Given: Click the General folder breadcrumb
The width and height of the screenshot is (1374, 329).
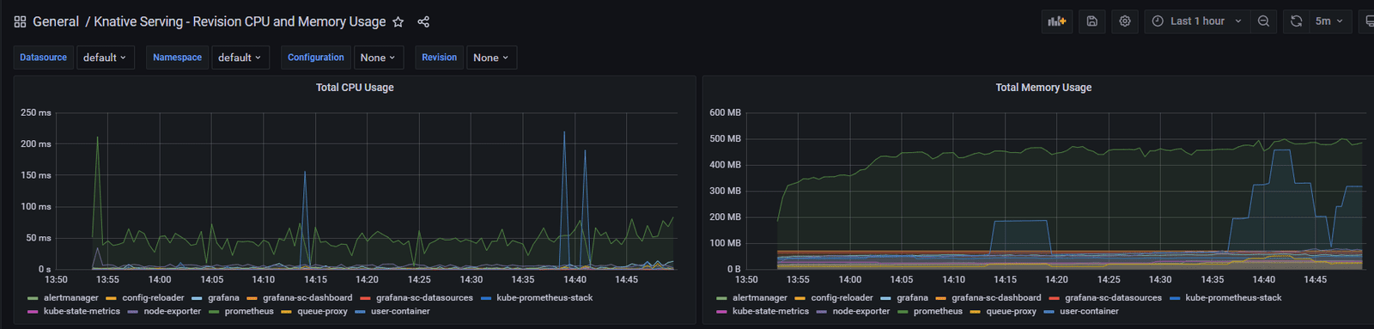Looking at the screenshot, I should tap(56, 21).
